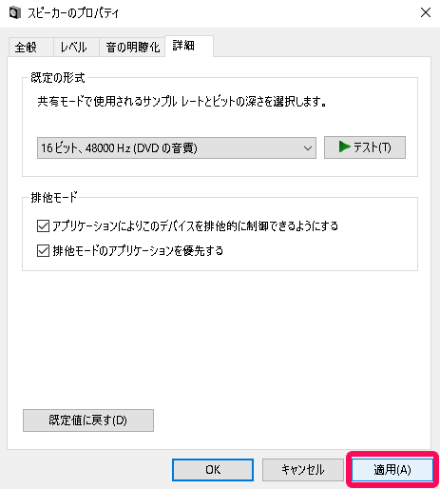Image resolution: width=440 pixels, height=489 pixels.
Task: Uncheck 排他モードのアプリケーションを優先する checkbox
Action: [x=43, y=251]
